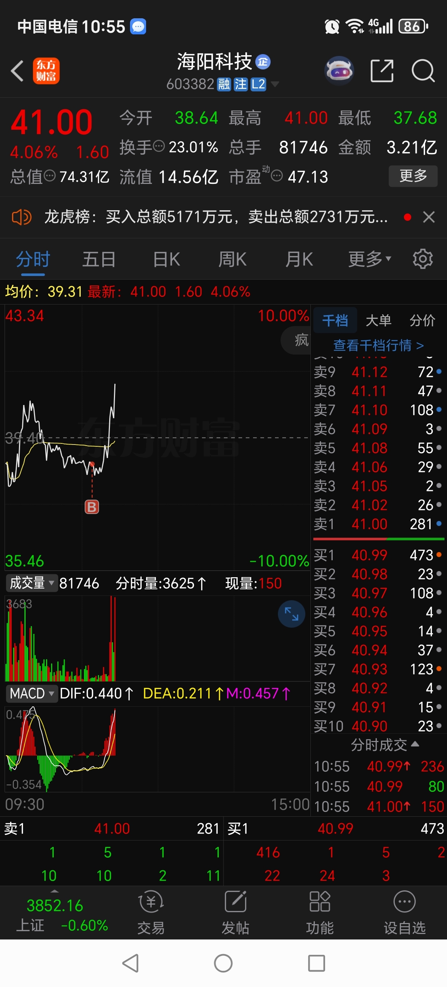Tap the MACD histogram chart
The image size is (447, 987).
pos(157,749)
